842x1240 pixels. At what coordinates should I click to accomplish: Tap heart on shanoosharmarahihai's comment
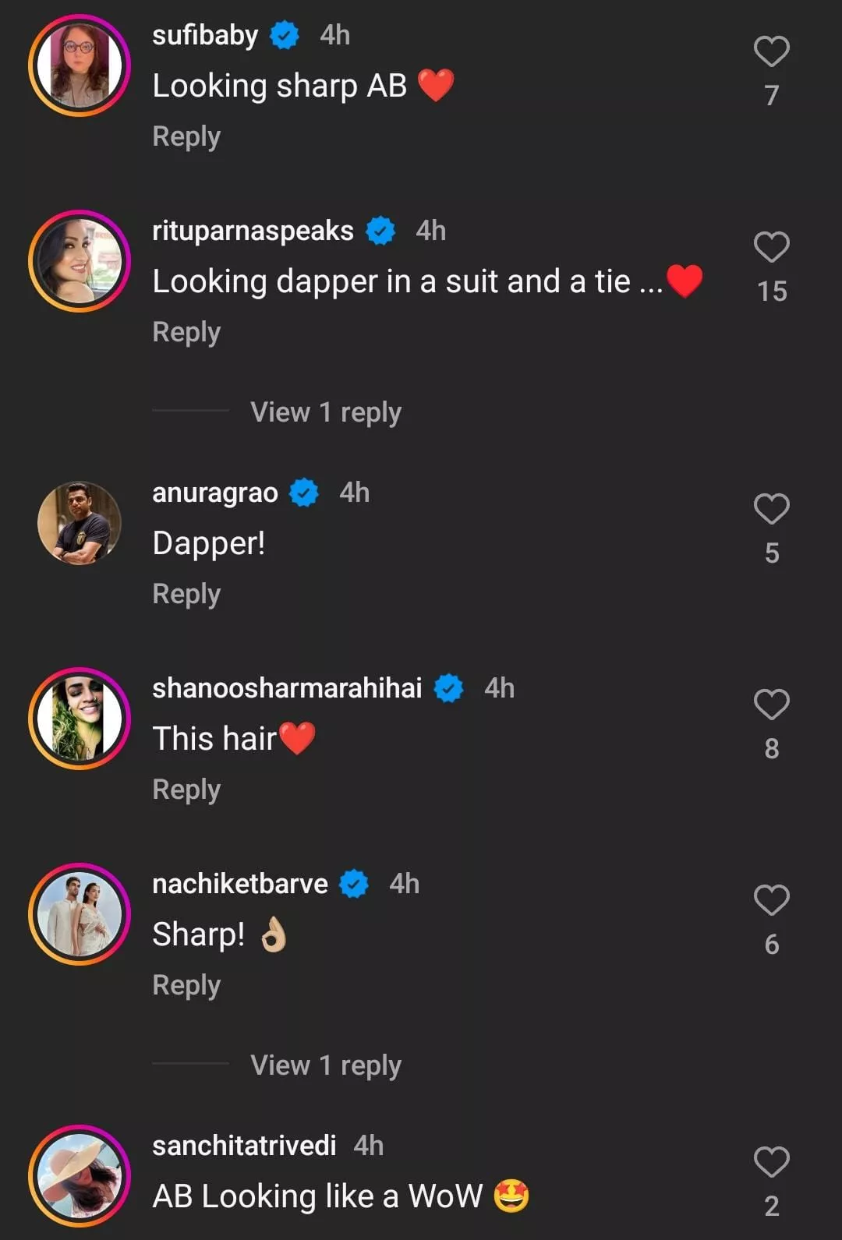click(771, 705)
